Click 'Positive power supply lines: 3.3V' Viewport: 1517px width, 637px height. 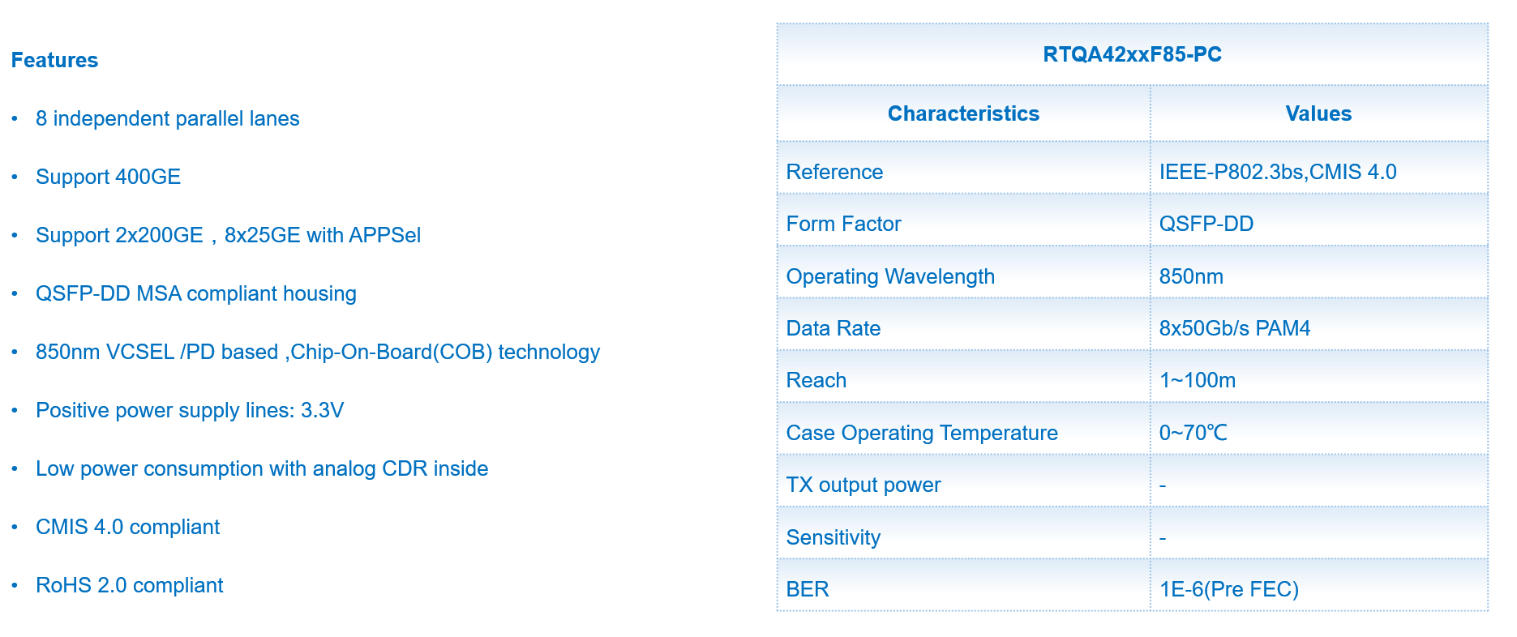pyautogui.click(x=189, y=410)
